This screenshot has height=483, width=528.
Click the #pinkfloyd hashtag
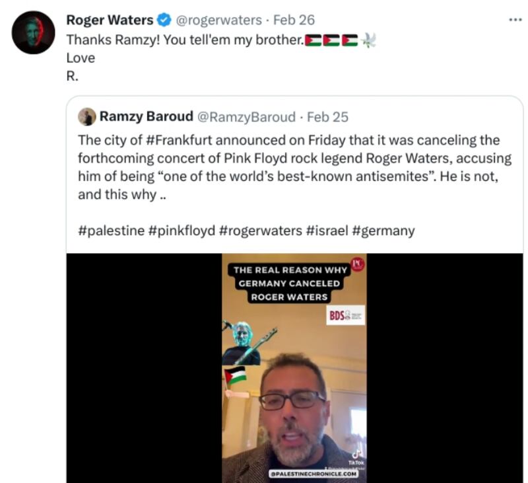(x=181, y=231)
